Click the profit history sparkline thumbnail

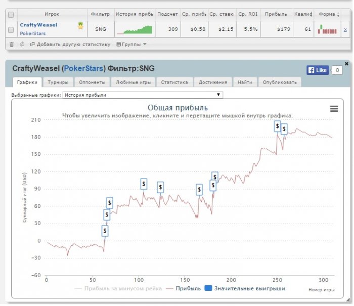point(134,30)
